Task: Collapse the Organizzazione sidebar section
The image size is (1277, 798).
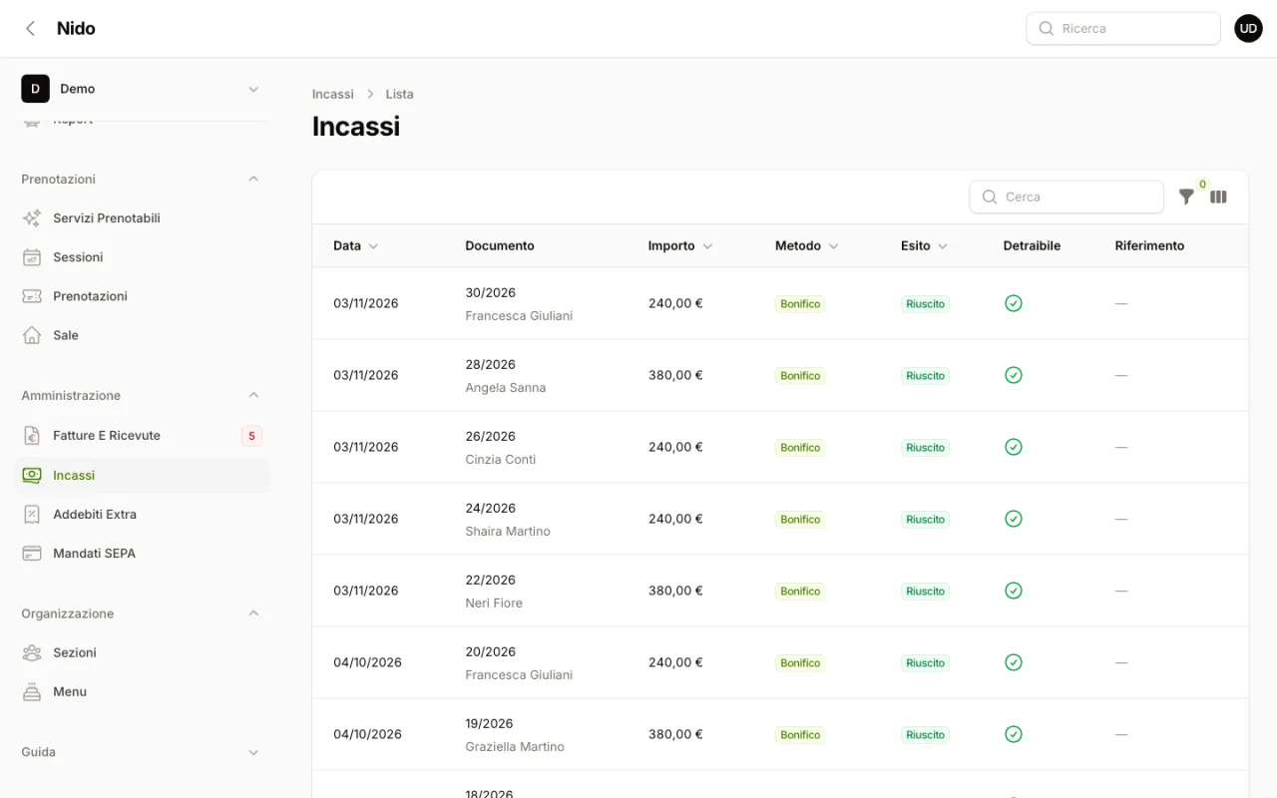Action: point(253,613)
